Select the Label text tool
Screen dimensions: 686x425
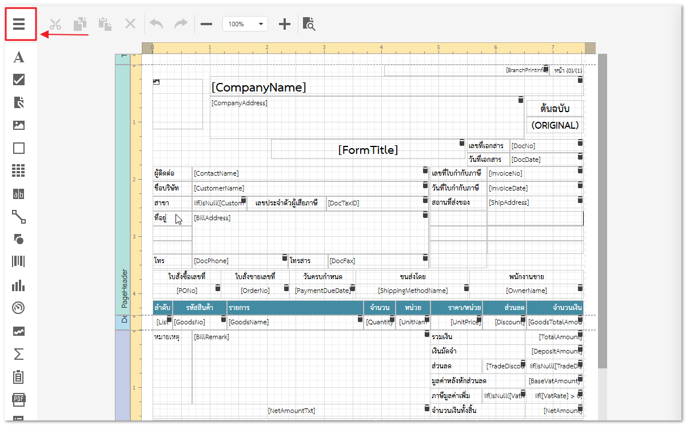(x=19, y=57)
